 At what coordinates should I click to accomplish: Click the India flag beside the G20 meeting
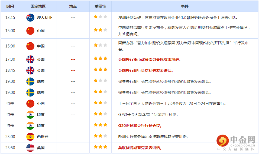[30, 126]
